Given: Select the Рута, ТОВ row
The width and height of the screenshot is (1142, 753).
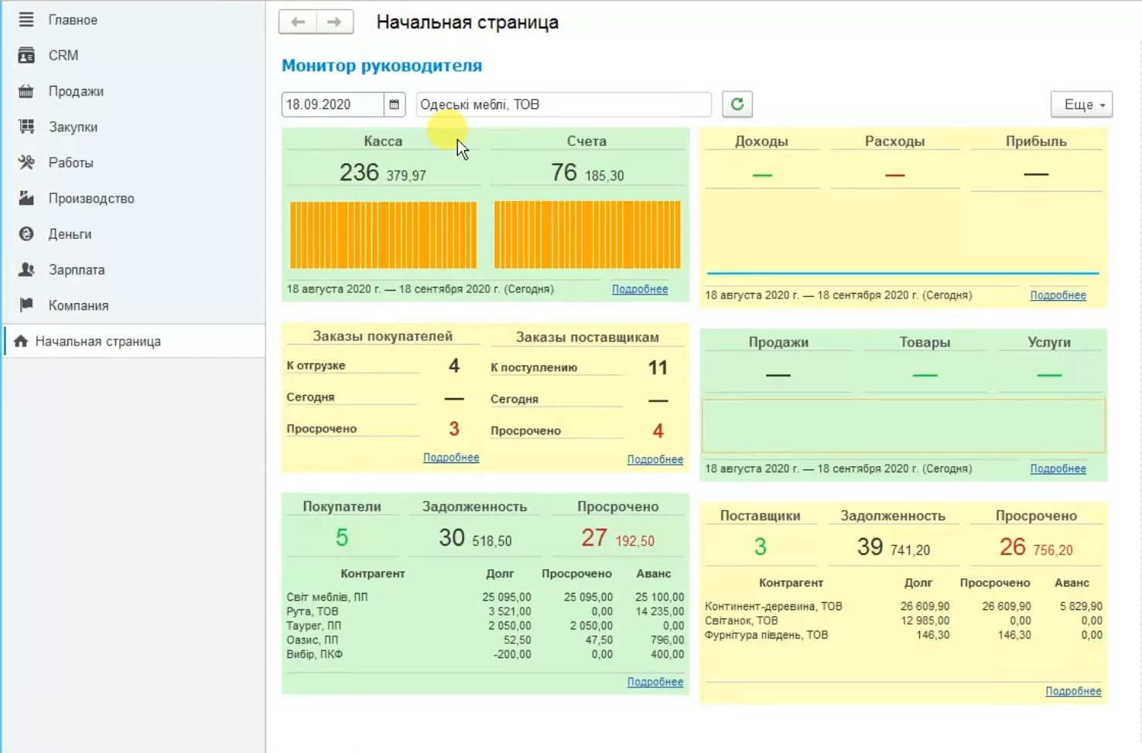Looking at the screenshot, I should pos(485,611).
